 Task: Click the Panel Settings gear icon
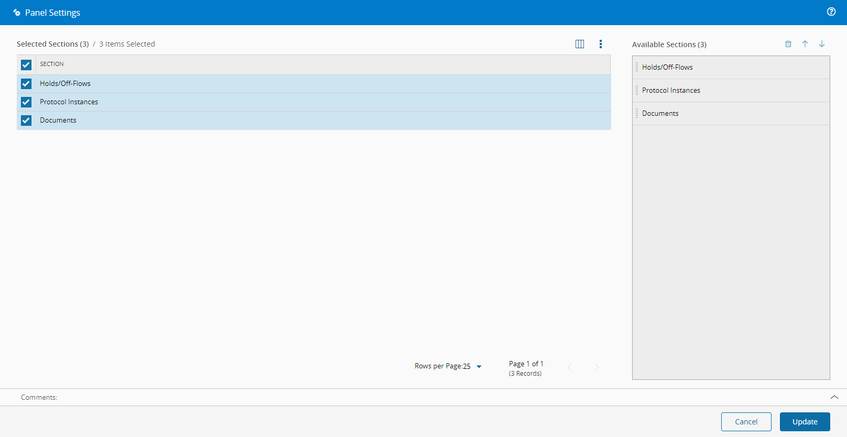(x=17, y=13)
